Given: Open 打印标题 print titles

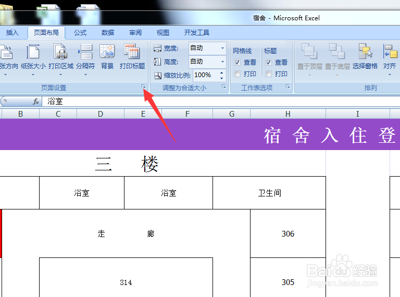Looking at the screenshot, I should tap(132, 57).
